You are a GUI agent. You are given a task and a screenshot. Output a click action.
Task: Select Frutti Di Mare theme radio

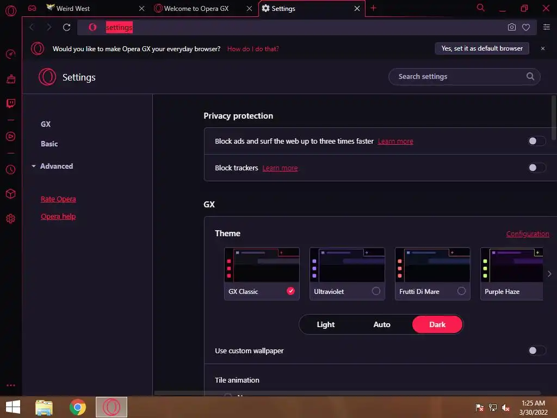461,291
